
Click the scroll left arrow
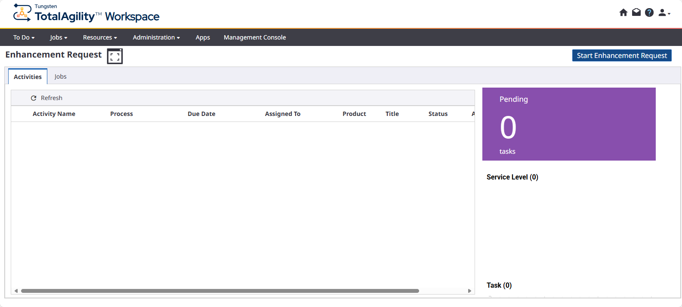point(16,291)
